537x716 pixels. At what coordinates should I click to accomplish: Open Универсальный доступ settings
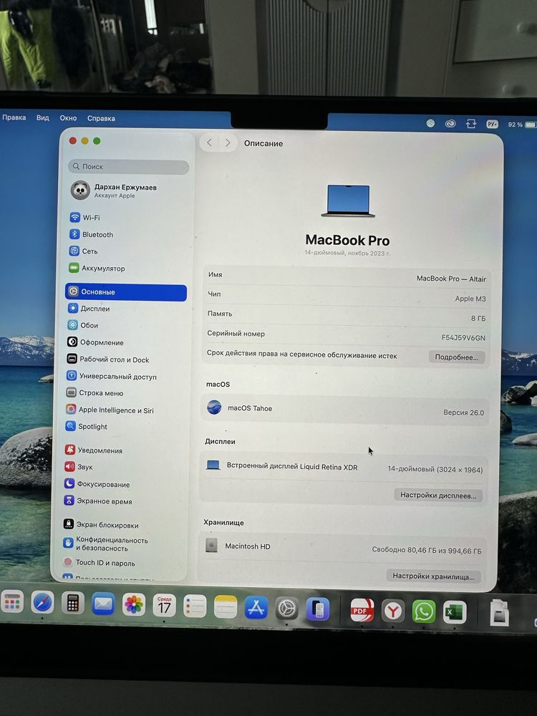coord(112,377)
